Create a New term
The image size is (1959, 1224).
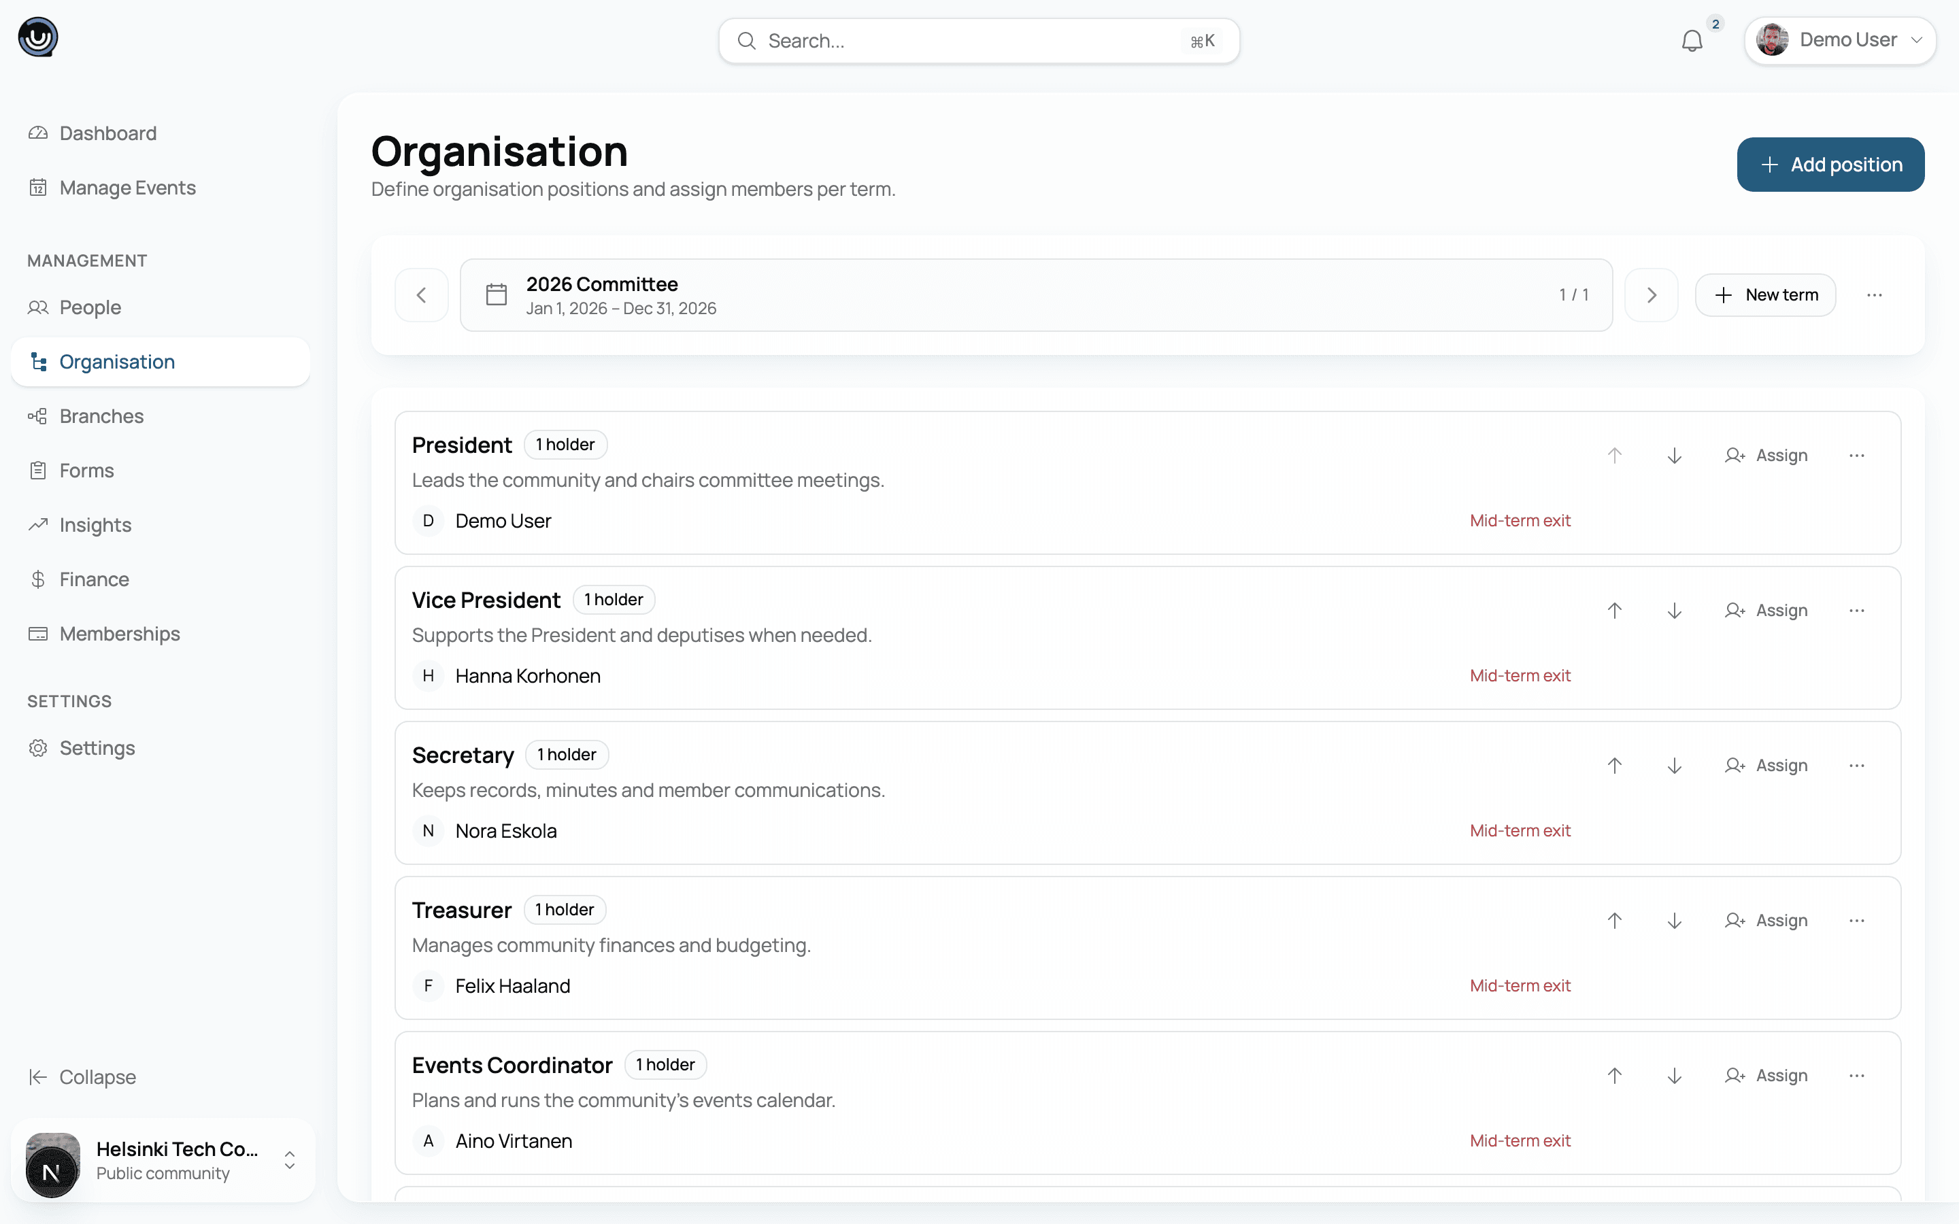pyautogui.click(x=1764, y=296)
